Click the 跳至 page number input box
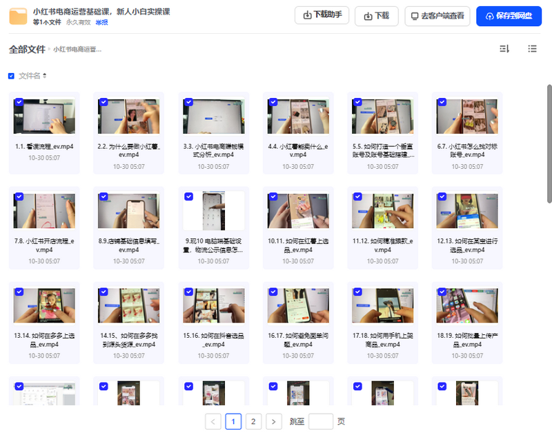This screenshot has height=435, width=552. (320, 421)
